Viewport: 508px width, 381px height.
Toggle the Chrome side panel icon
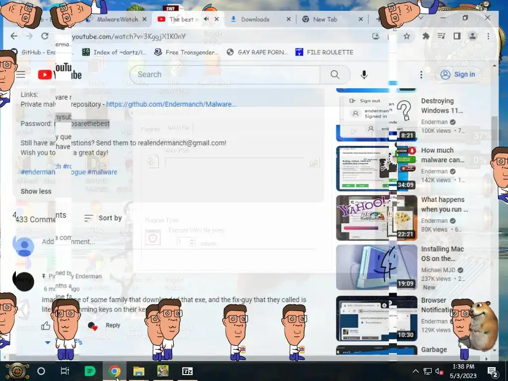click(457, 36)
